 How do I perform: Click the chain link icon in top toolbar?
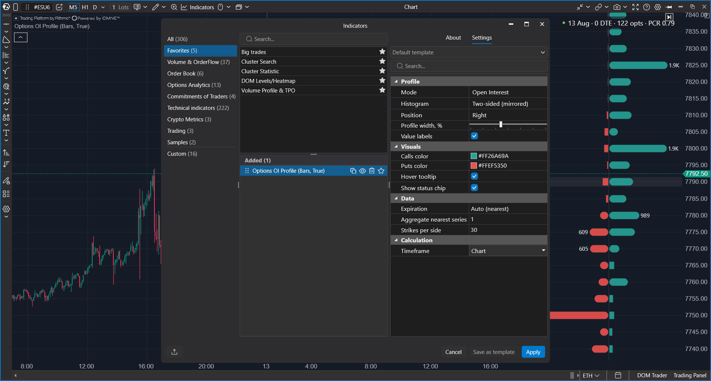tap(598, 7)
